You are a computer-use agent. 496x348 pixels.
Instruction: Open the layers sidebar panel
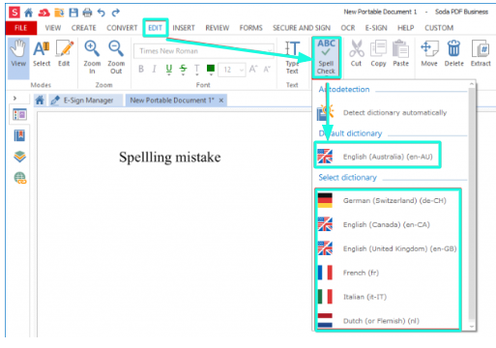(x=19, y=157)
